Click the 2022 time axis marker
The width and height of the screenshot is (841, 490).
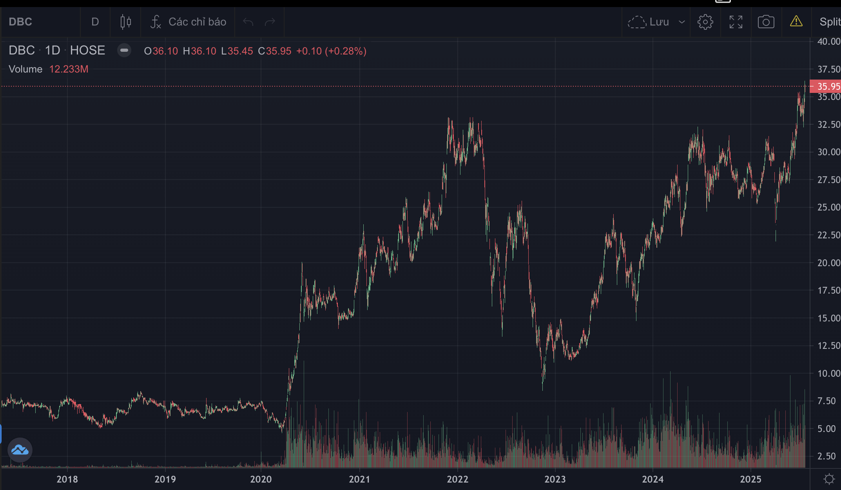[x=457, y=479]
